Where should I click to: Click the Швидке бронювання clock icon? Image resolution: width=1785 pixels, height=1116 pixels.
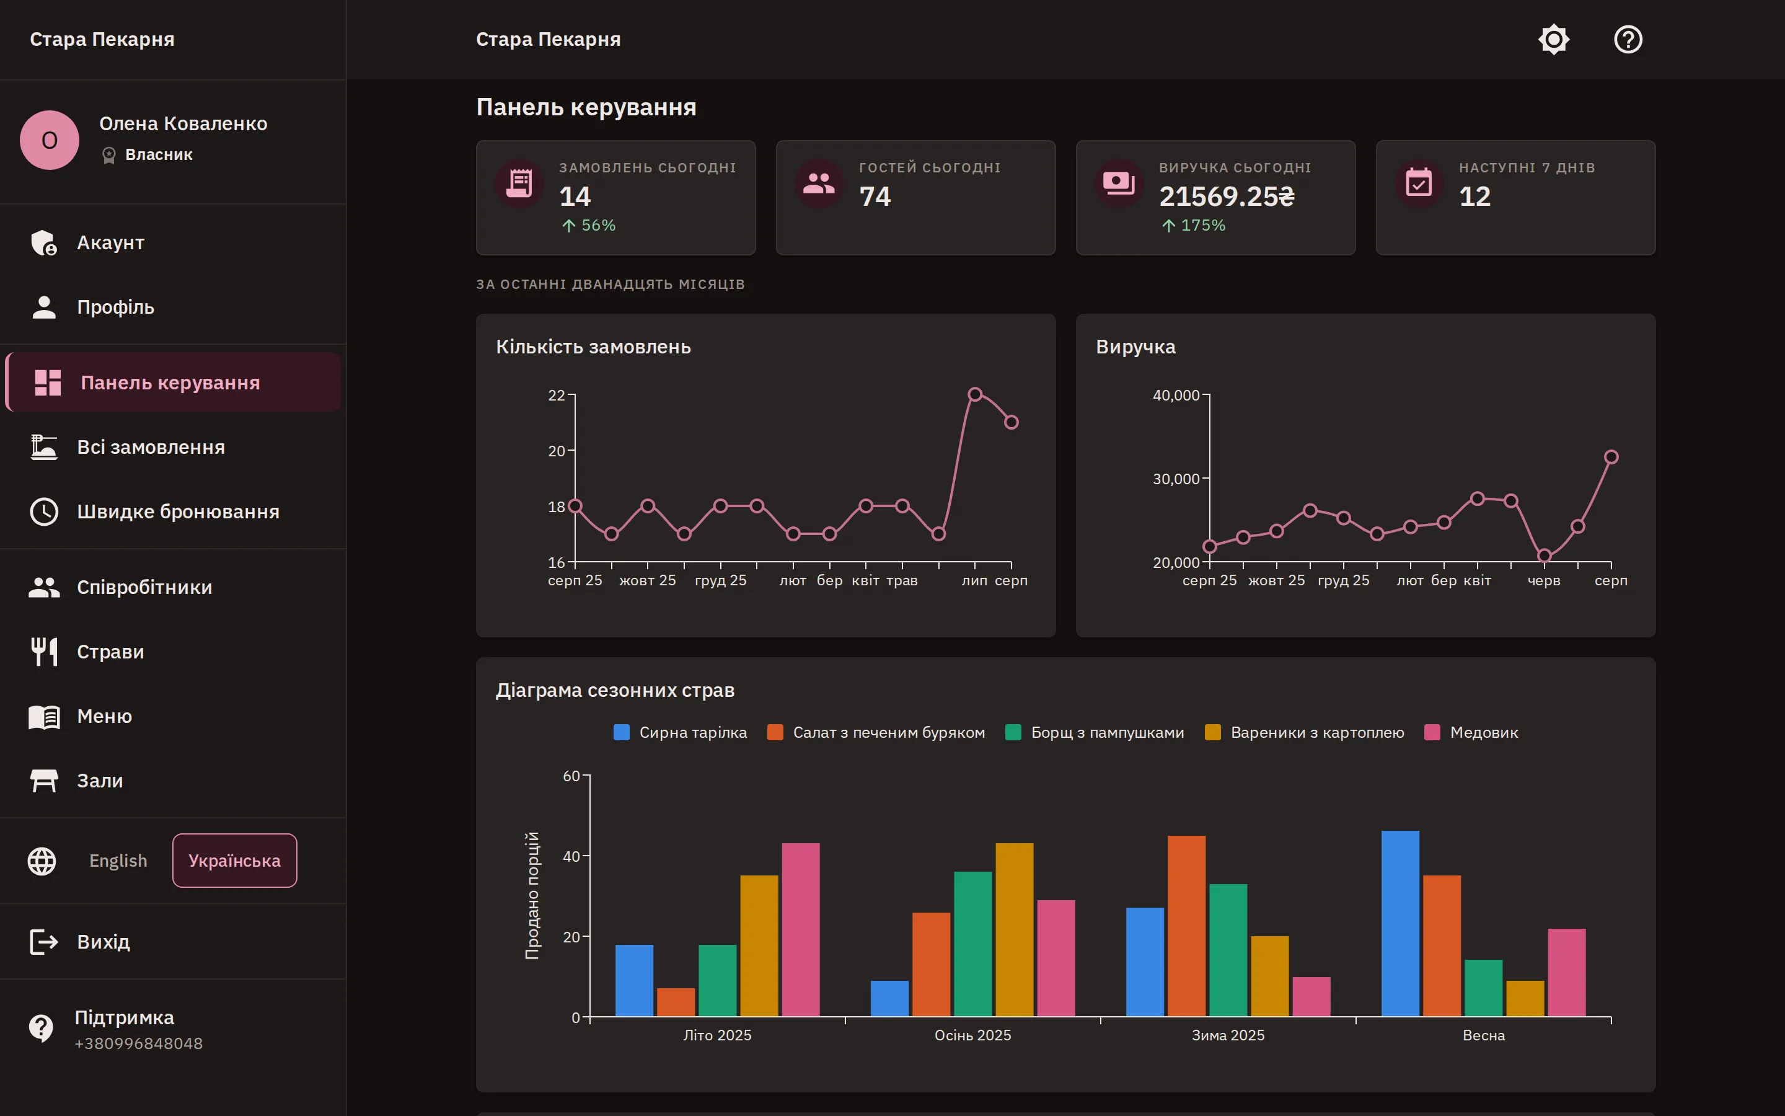[44, 511]
